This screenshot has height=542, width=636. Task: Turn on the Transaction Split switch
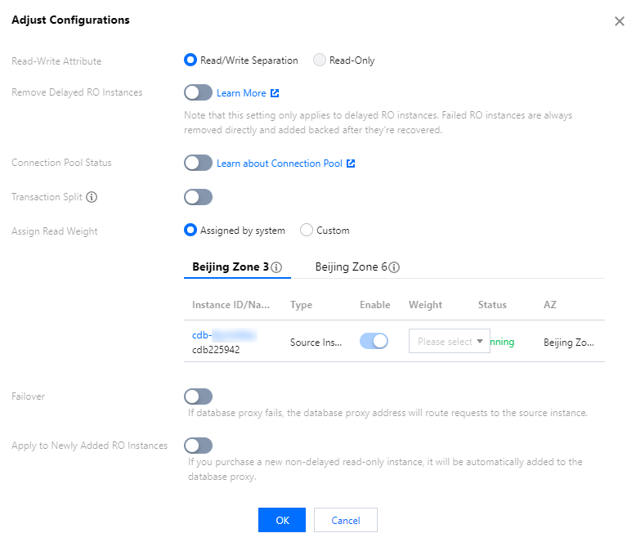coord(198,197)
